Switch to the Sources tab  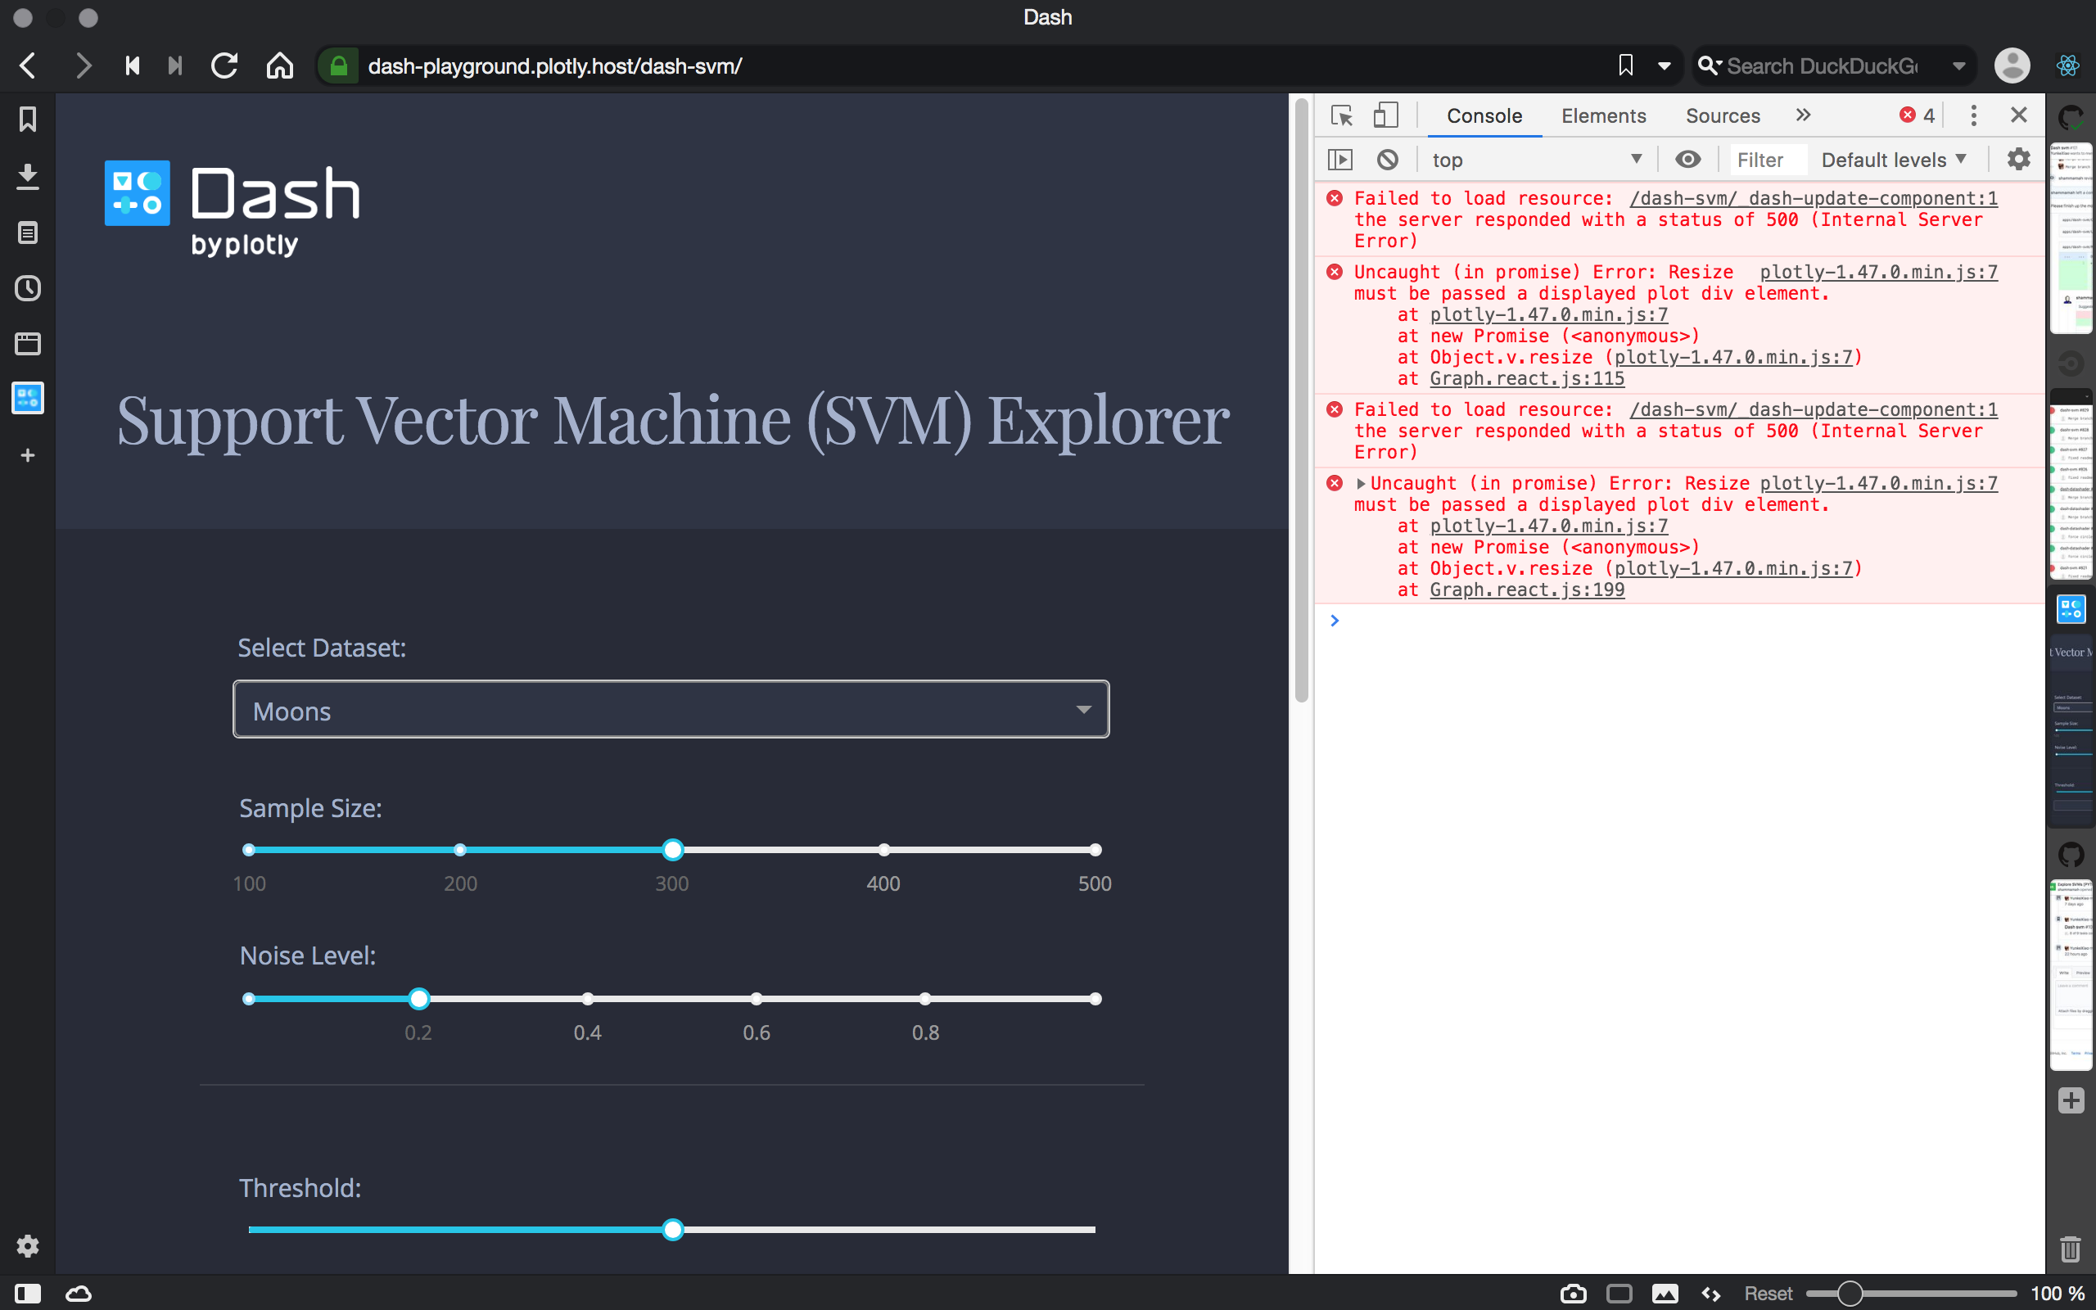coord(1722,115)
